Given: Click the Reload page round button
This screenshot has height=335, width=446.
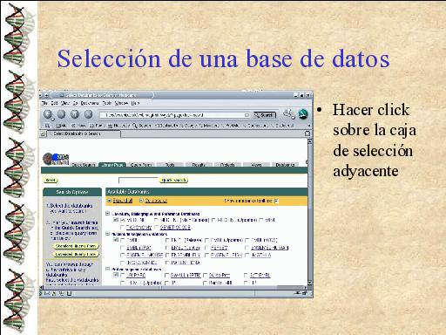Looking at the screenshot, I should (75, 114).
